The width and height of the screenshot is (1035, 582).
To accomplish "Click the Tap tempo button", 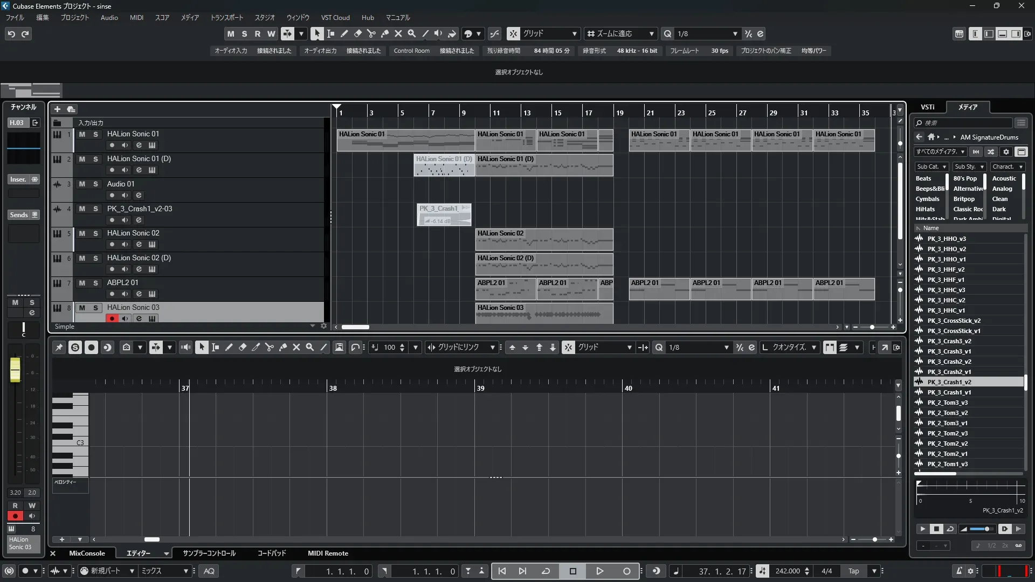I will (853, 571).
